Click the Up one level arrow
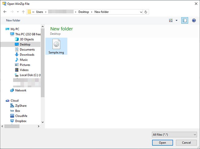The height and width of the screenshot is (149, 200). (x=22, y=12)
